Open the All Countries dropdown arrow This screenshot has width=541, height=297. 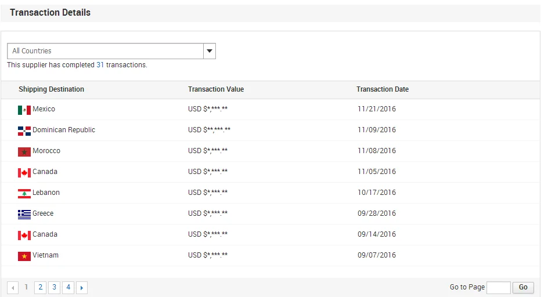coord(210,51)
